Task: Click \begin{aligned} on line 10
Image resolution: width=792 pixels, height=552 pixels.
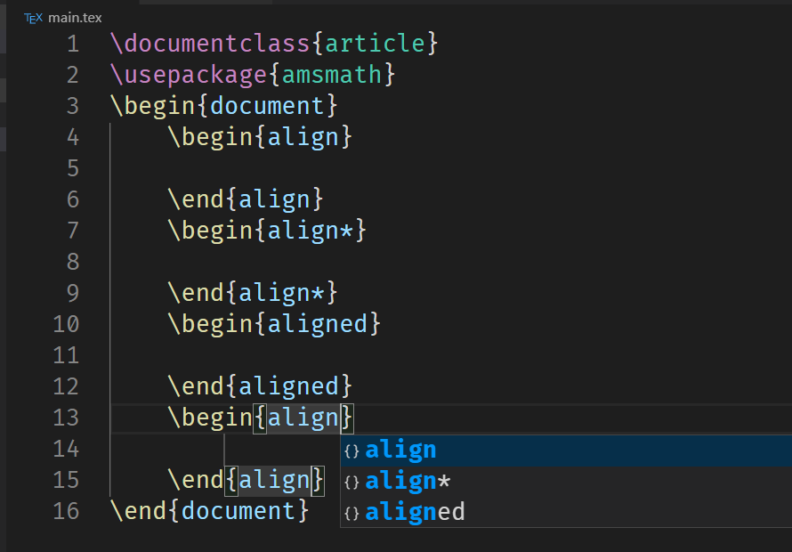Action: coord(274,324)
